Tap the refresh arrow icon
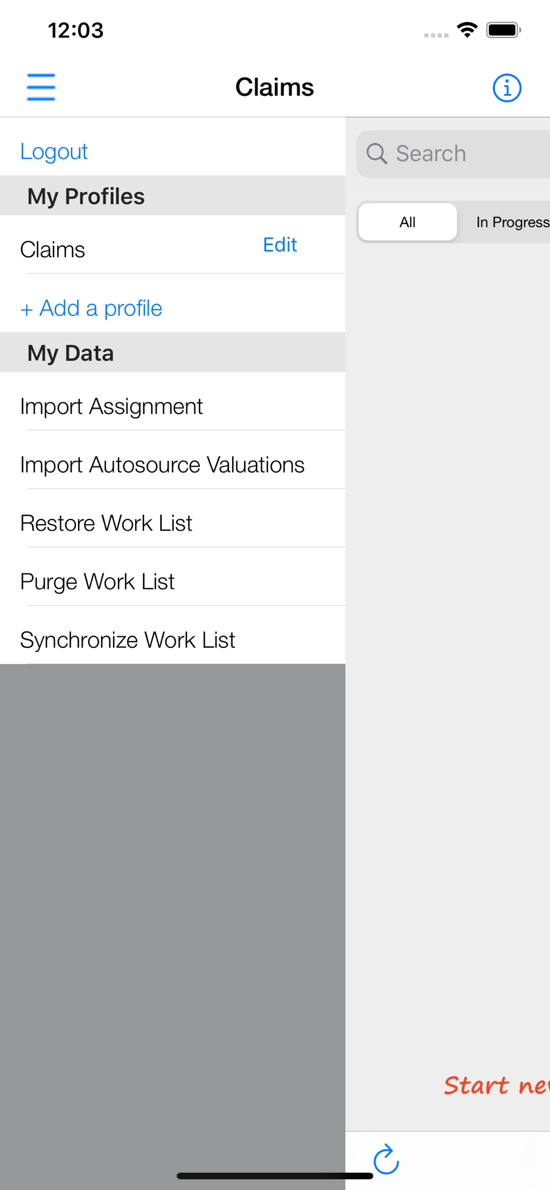Image resolution: width=550 pixels, height=1190 pixels. coord(386,1159)
